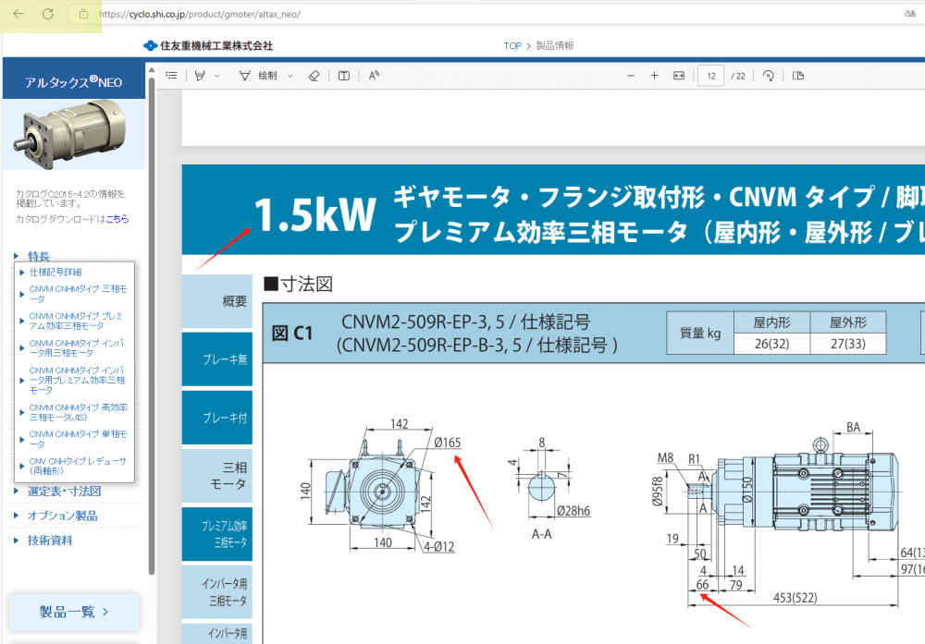Image resolution: width=925 pixels, height=644 pixels.
Task: Open インバータ用プレミアム効率三相モータ menu item
Action: coord(77,380)
